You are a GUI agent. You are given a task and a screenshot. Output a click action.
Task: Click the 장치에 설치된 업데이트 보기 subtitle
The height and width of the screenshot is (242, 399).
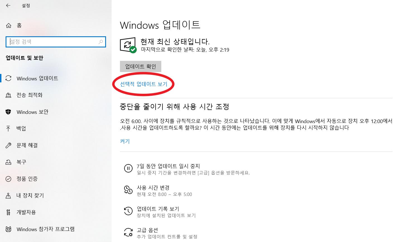166,215
